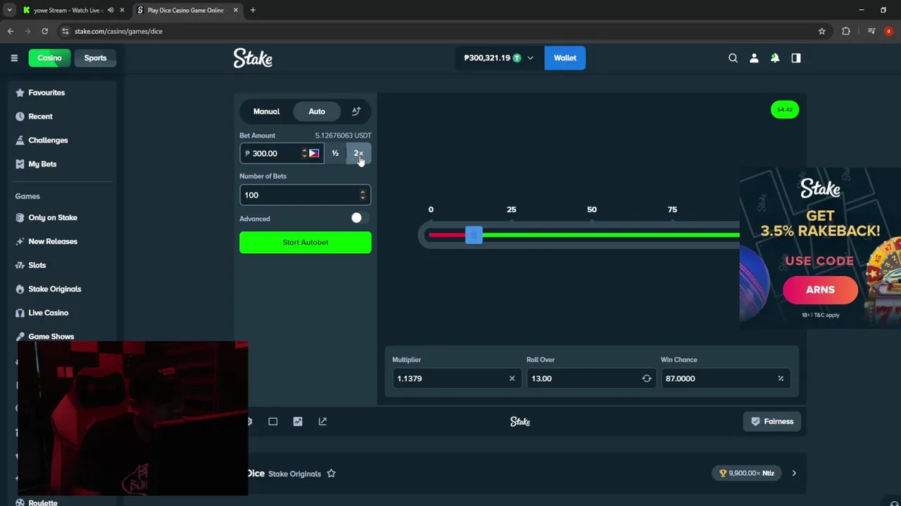Open the user profile icon
Image resolution: width=901 pixels, height=506 pixels.
(x=754, y=58)
